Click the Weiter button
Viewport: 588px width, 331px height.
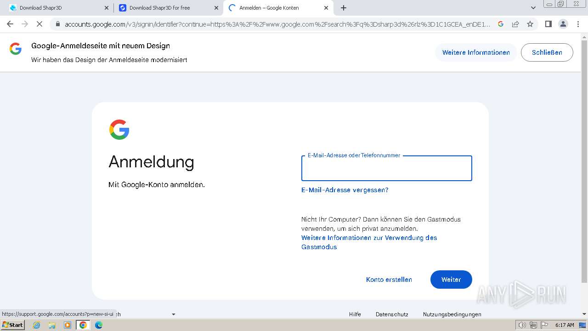coord(451,280)
